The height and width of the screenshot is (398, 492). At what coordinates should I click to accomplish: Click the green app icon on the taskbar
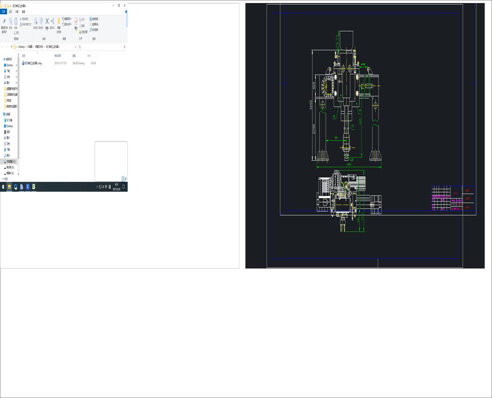coord(34,187)
